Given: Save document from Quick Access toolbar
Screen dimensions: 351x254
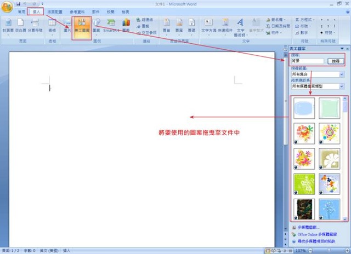Looking at the screenshot, I should [x=18, y=4].
